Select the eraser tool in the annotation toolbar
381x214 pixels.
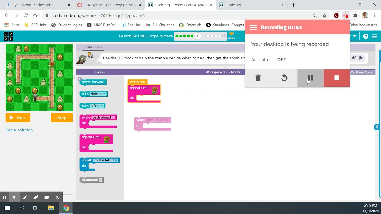coord(36,197)
